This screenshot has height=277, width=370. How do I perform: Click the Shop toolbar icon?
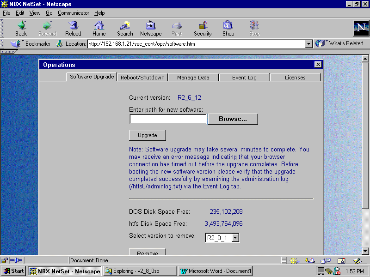coord(228,28)
